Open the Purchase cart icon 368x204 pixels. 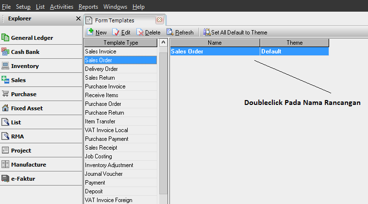point(5,94)
